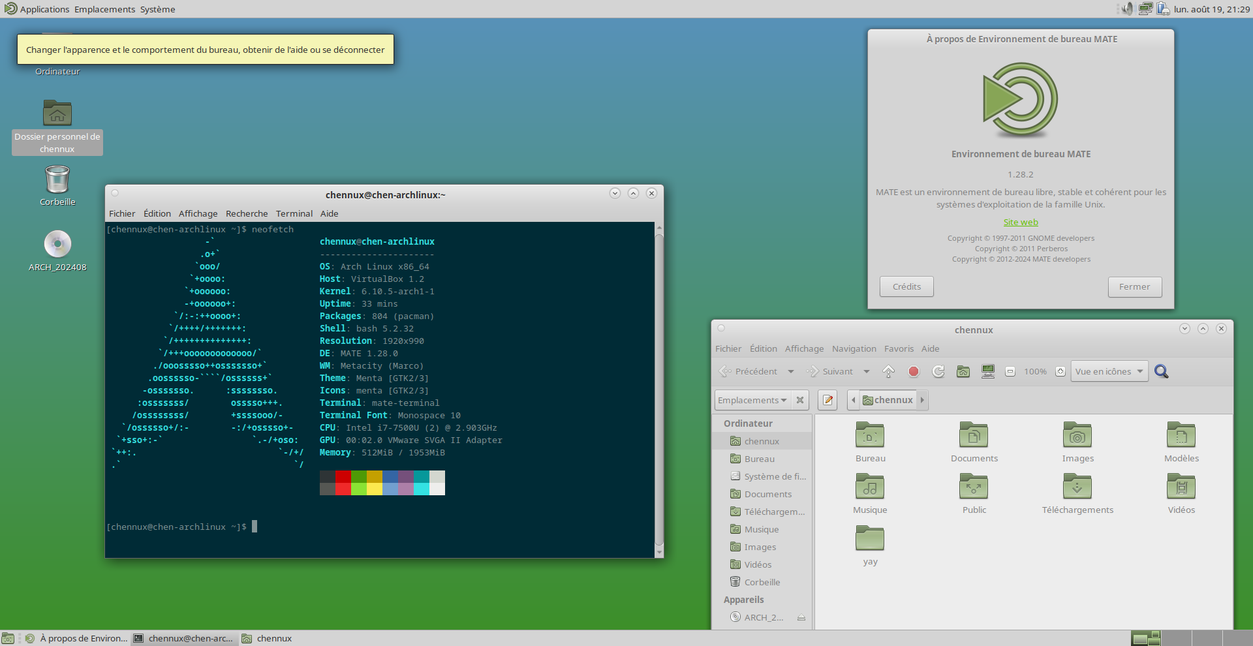This screenshot has width=1253, height=646.
Task: Open the Vidéos folder icon in main pane
Action: tap(1181, 487)
